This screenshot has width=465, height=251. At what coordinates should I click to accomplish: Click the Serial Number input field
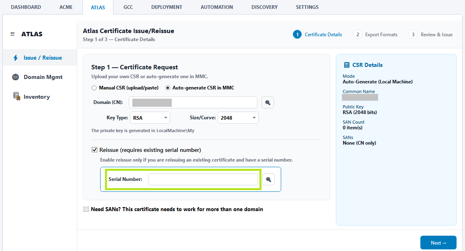tap(203, 179)
